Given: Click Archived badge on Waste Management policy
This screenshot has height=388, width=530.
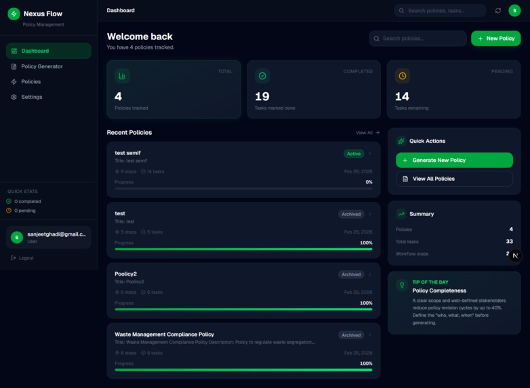Looking at the screenshot, I should coord(351,335).
